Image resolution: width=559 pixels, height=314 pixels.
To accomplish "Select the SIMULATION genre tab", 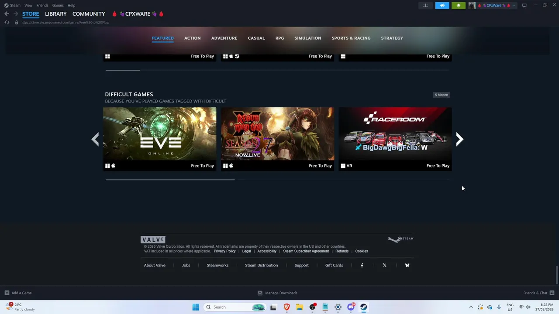I will [x=308, y=38].
